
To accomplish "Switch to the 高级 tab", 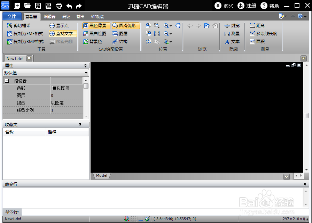I will point(66,17).
